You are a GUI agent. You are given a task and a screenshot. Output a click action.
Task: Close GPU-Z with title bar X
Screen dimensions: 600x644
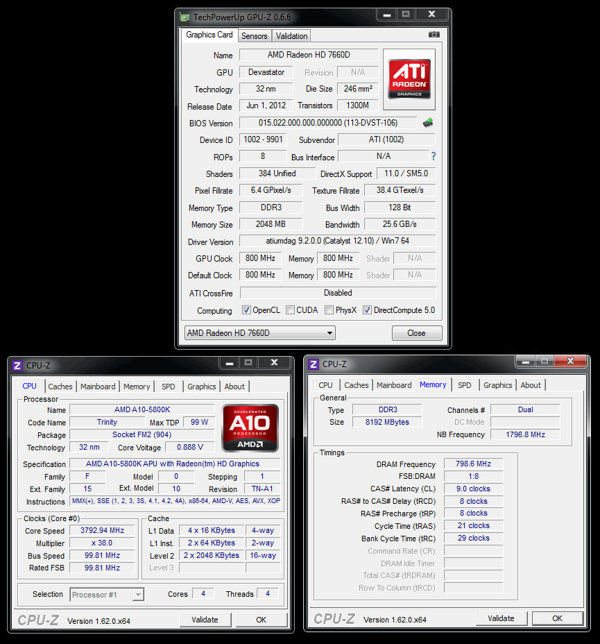(431, 15)
